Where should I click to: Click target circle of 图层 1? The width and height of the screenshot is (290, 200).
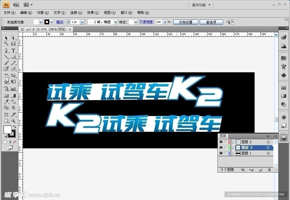coord(268,153)
